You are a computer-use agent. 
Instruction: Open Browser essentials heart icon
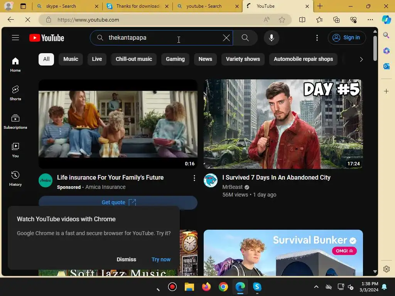353,20
